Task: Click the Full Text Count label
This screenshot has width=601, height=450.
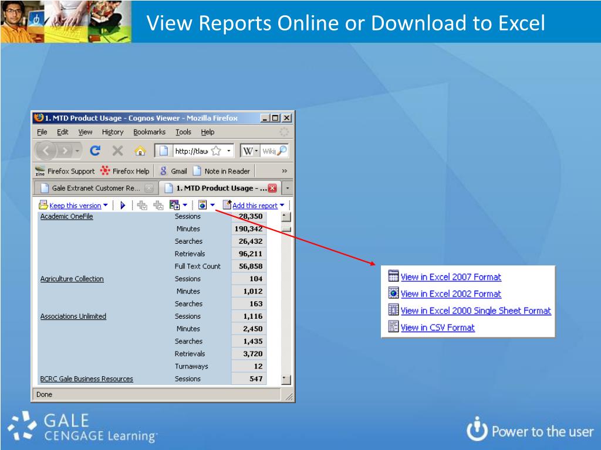Action: (197, 267)
